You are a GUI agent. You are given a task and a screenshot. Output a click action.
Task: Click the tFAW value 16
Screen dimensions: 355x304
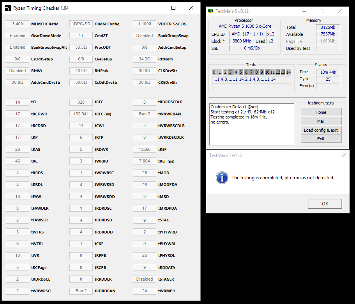18,196
